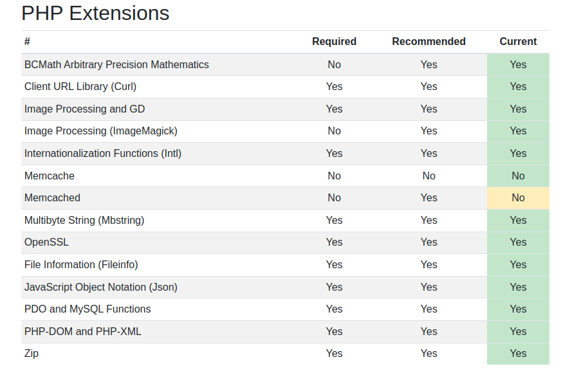Click the JavaScript Object Notation (Json) label
Image resolution: width=572 pixels, height=373 pixels.
[x=101, y=287]
